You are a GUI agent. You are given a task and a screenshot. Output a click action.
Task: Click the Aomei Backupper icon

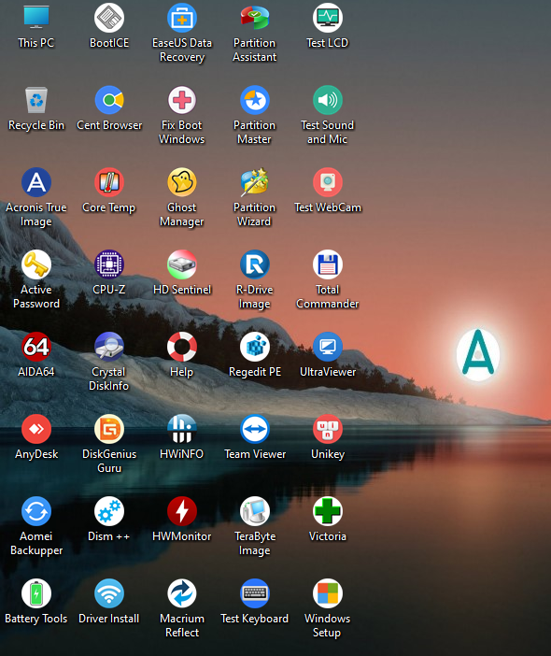pos(35,511)
